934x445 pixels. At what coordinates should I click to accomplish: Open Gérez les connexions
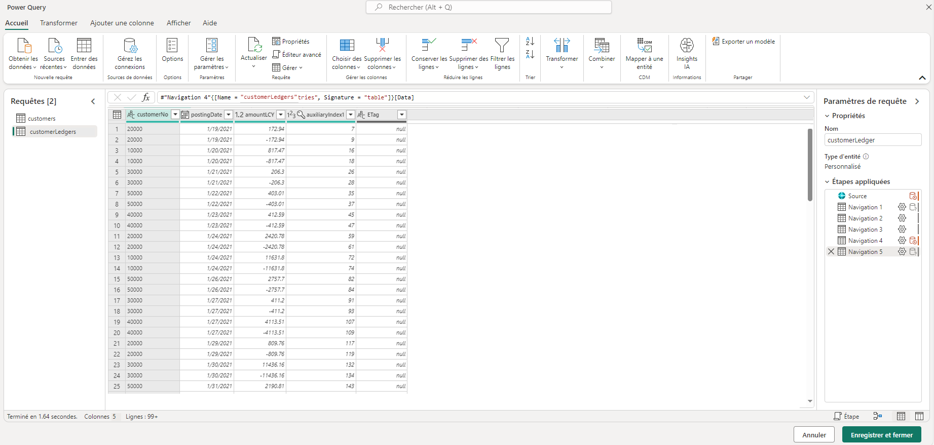130,46
